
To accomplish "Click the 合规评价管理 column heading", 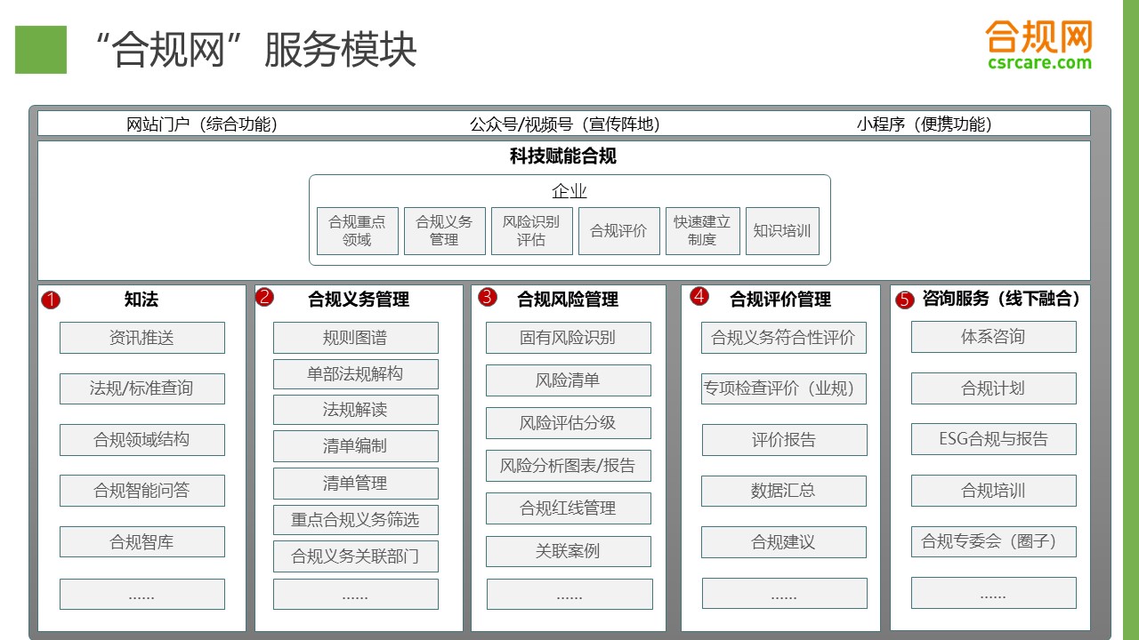I will (780, 300).
